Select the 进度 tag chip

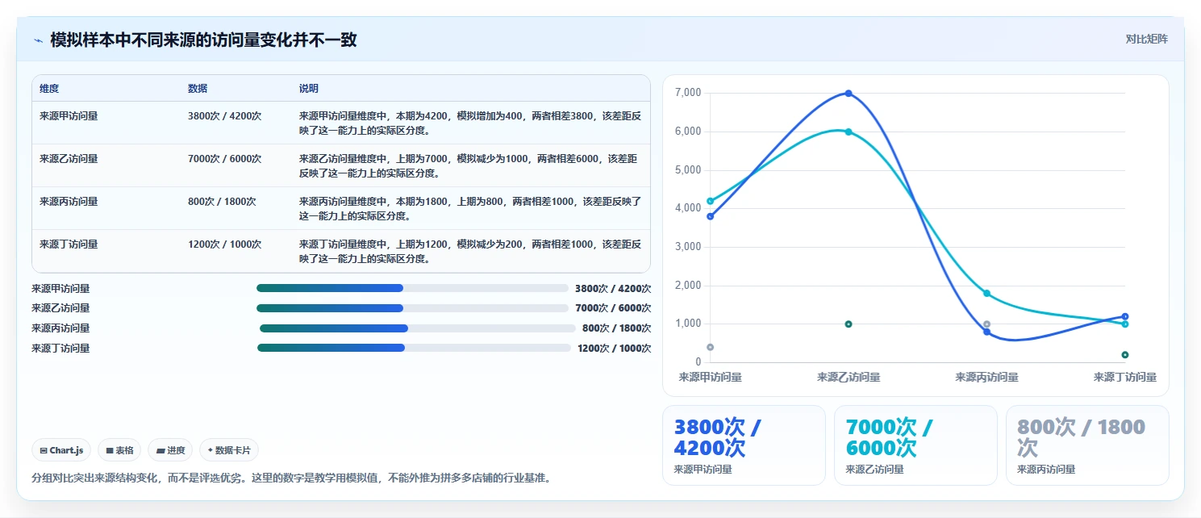pyautogui.click(x=170, y=450)
